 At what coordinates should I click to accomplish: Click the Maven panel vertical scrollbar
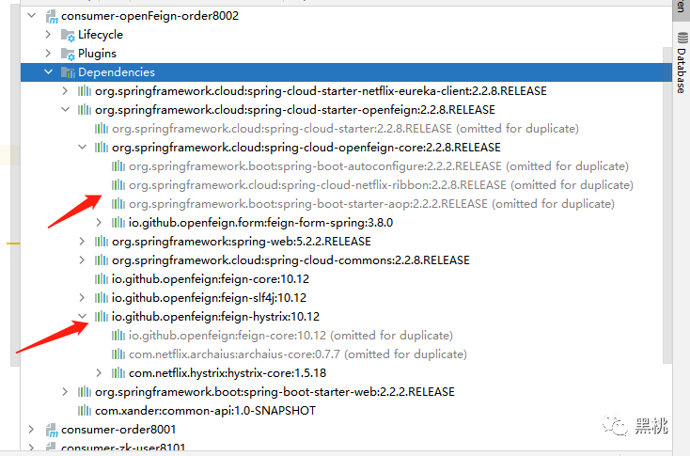[x=667, y=205]
